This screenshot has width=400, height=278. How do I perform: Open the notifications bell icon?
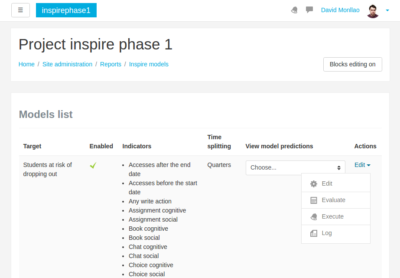click(x=294, y=10)
